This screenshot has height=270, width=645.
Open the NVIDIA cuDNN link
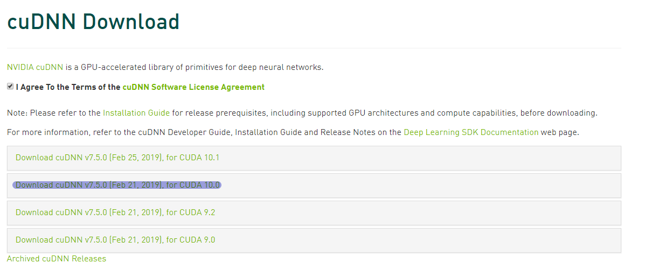click(x=35, y=67)
